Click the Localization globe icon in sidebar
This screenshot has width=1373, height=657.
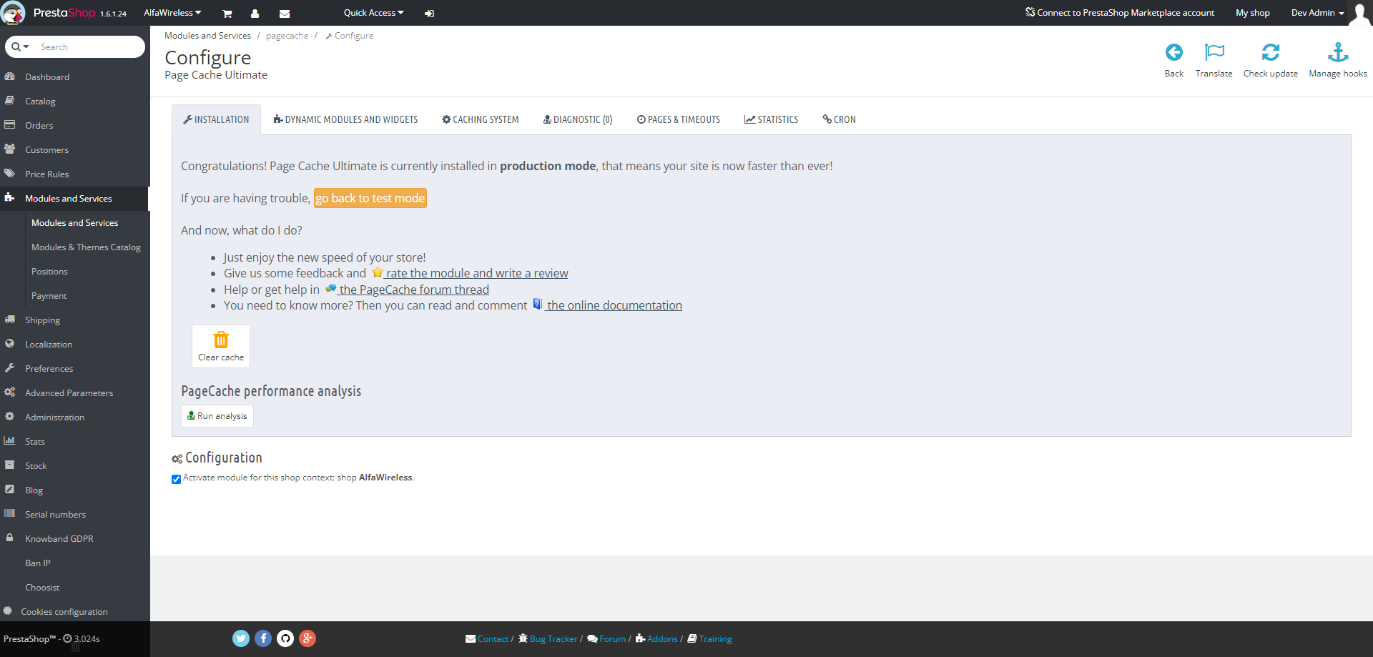[10, 344]
